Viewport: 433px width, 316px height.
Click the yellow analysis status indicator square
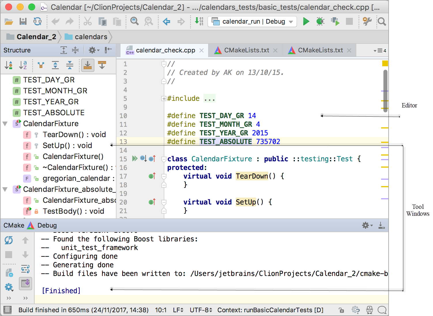[x=385, y=63]
